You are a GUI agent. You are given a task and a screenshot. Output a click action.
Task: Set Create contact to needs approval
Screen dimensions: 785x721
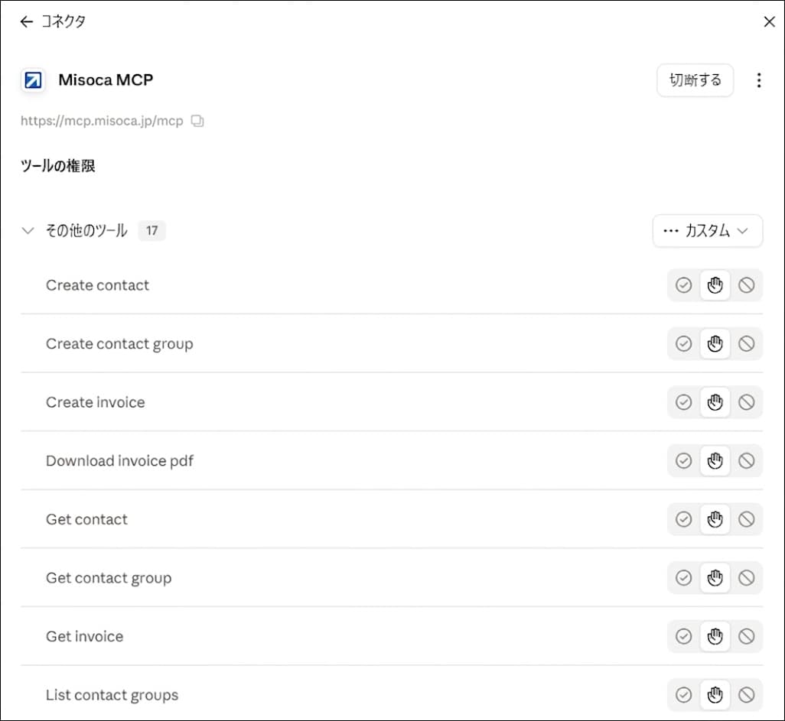coord(715,285)
